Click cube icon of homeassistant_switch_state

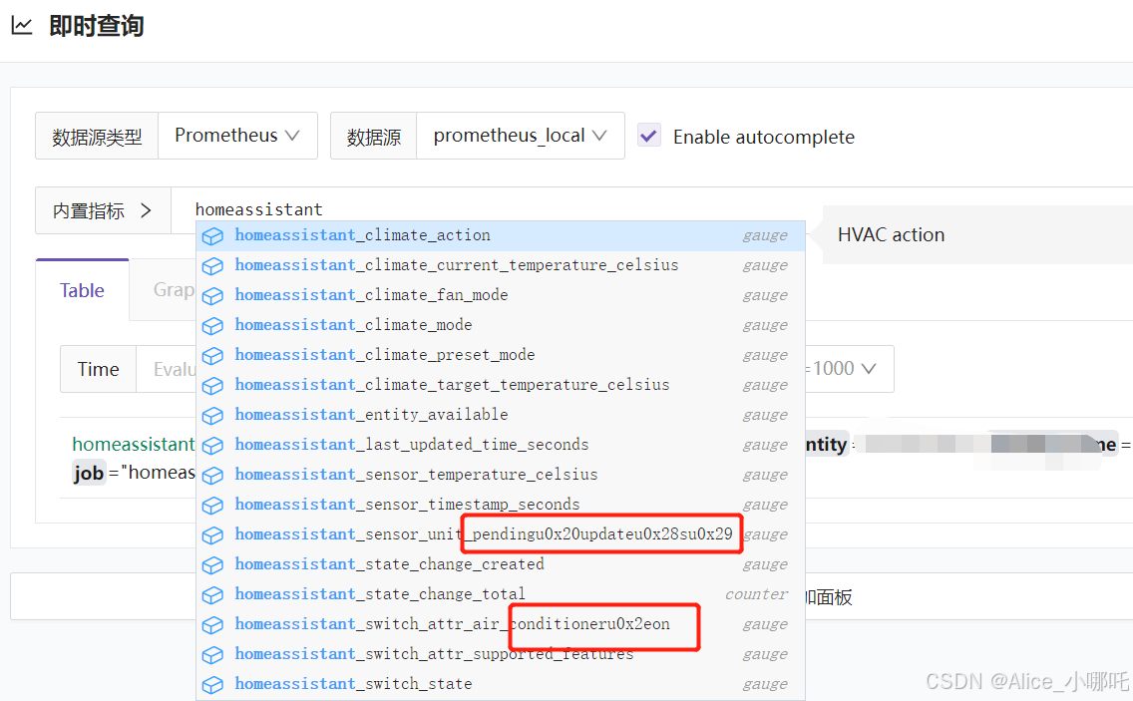click(x=212, y=684)
